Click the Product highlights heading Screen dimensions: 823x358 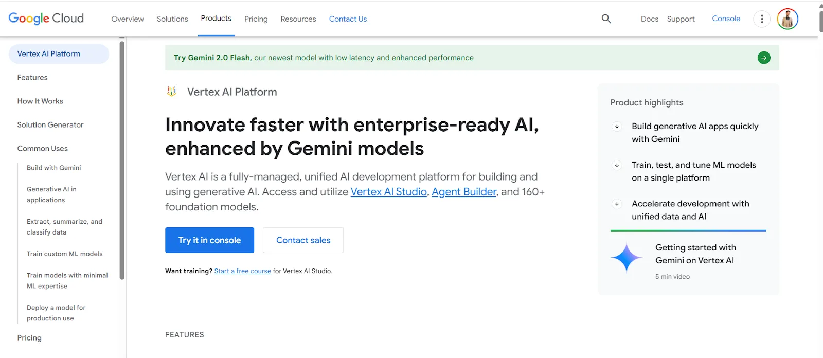tap(647, 102)
